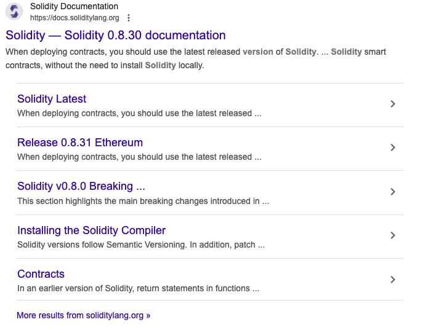Expand the chevron on the Contracts row
431x333 pixels.
pos(393,280)
